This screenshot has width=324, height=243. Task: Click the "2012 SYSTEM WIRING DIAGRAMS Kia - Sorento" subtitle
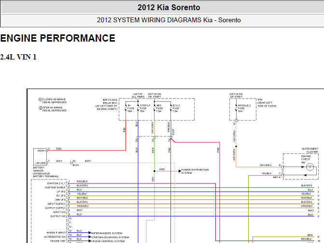coord(169,20)
